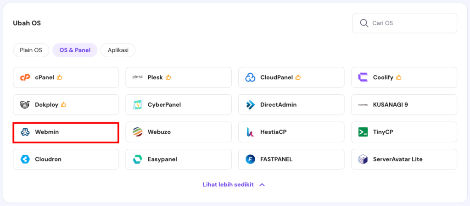This screenshot has height=206, width=470.
Task: Click the Dokploy whale icon
Action: (x=25, y=104)
